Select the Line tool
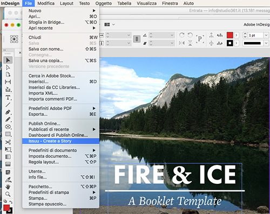 8,105
